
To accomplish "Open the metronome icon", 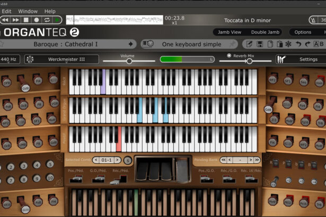I will pos(313,20).
